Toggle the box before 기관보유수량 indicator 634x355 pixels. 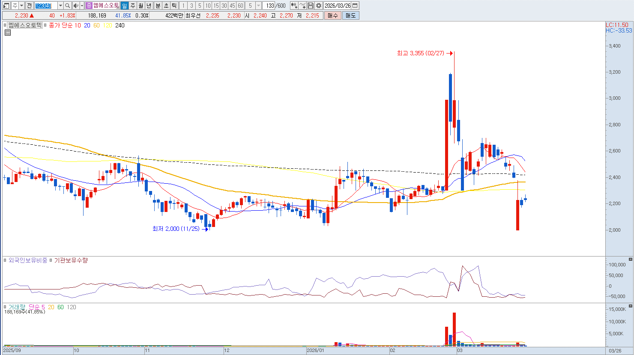coord(51,260)
